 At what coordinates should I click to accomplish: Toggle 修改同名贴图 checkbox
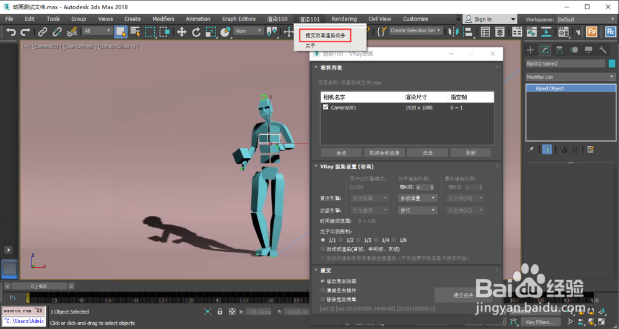pos(323,281)
